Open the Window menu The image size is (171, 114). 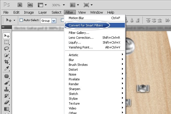click(97, 13)
